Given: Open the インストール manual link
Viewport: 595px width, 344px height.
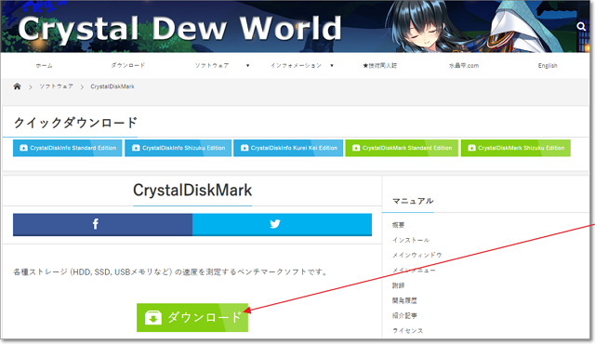Looking at the screenshot, I should click(x=411, y=240).
